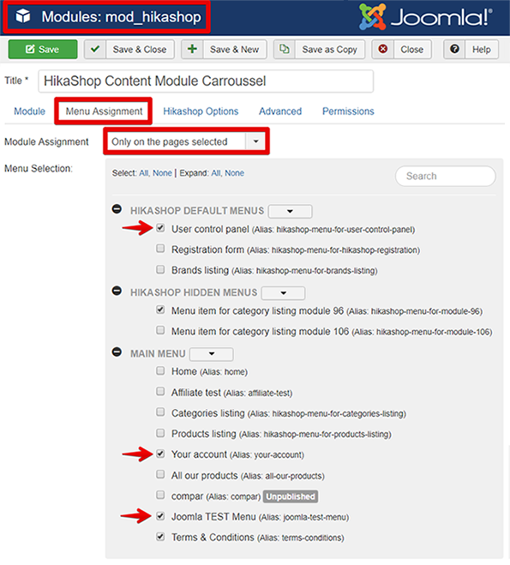Click the plus icon of Save & New
The width and height of the screenshot is (510, 565).
pyautogui.click(x=192, y=49)
